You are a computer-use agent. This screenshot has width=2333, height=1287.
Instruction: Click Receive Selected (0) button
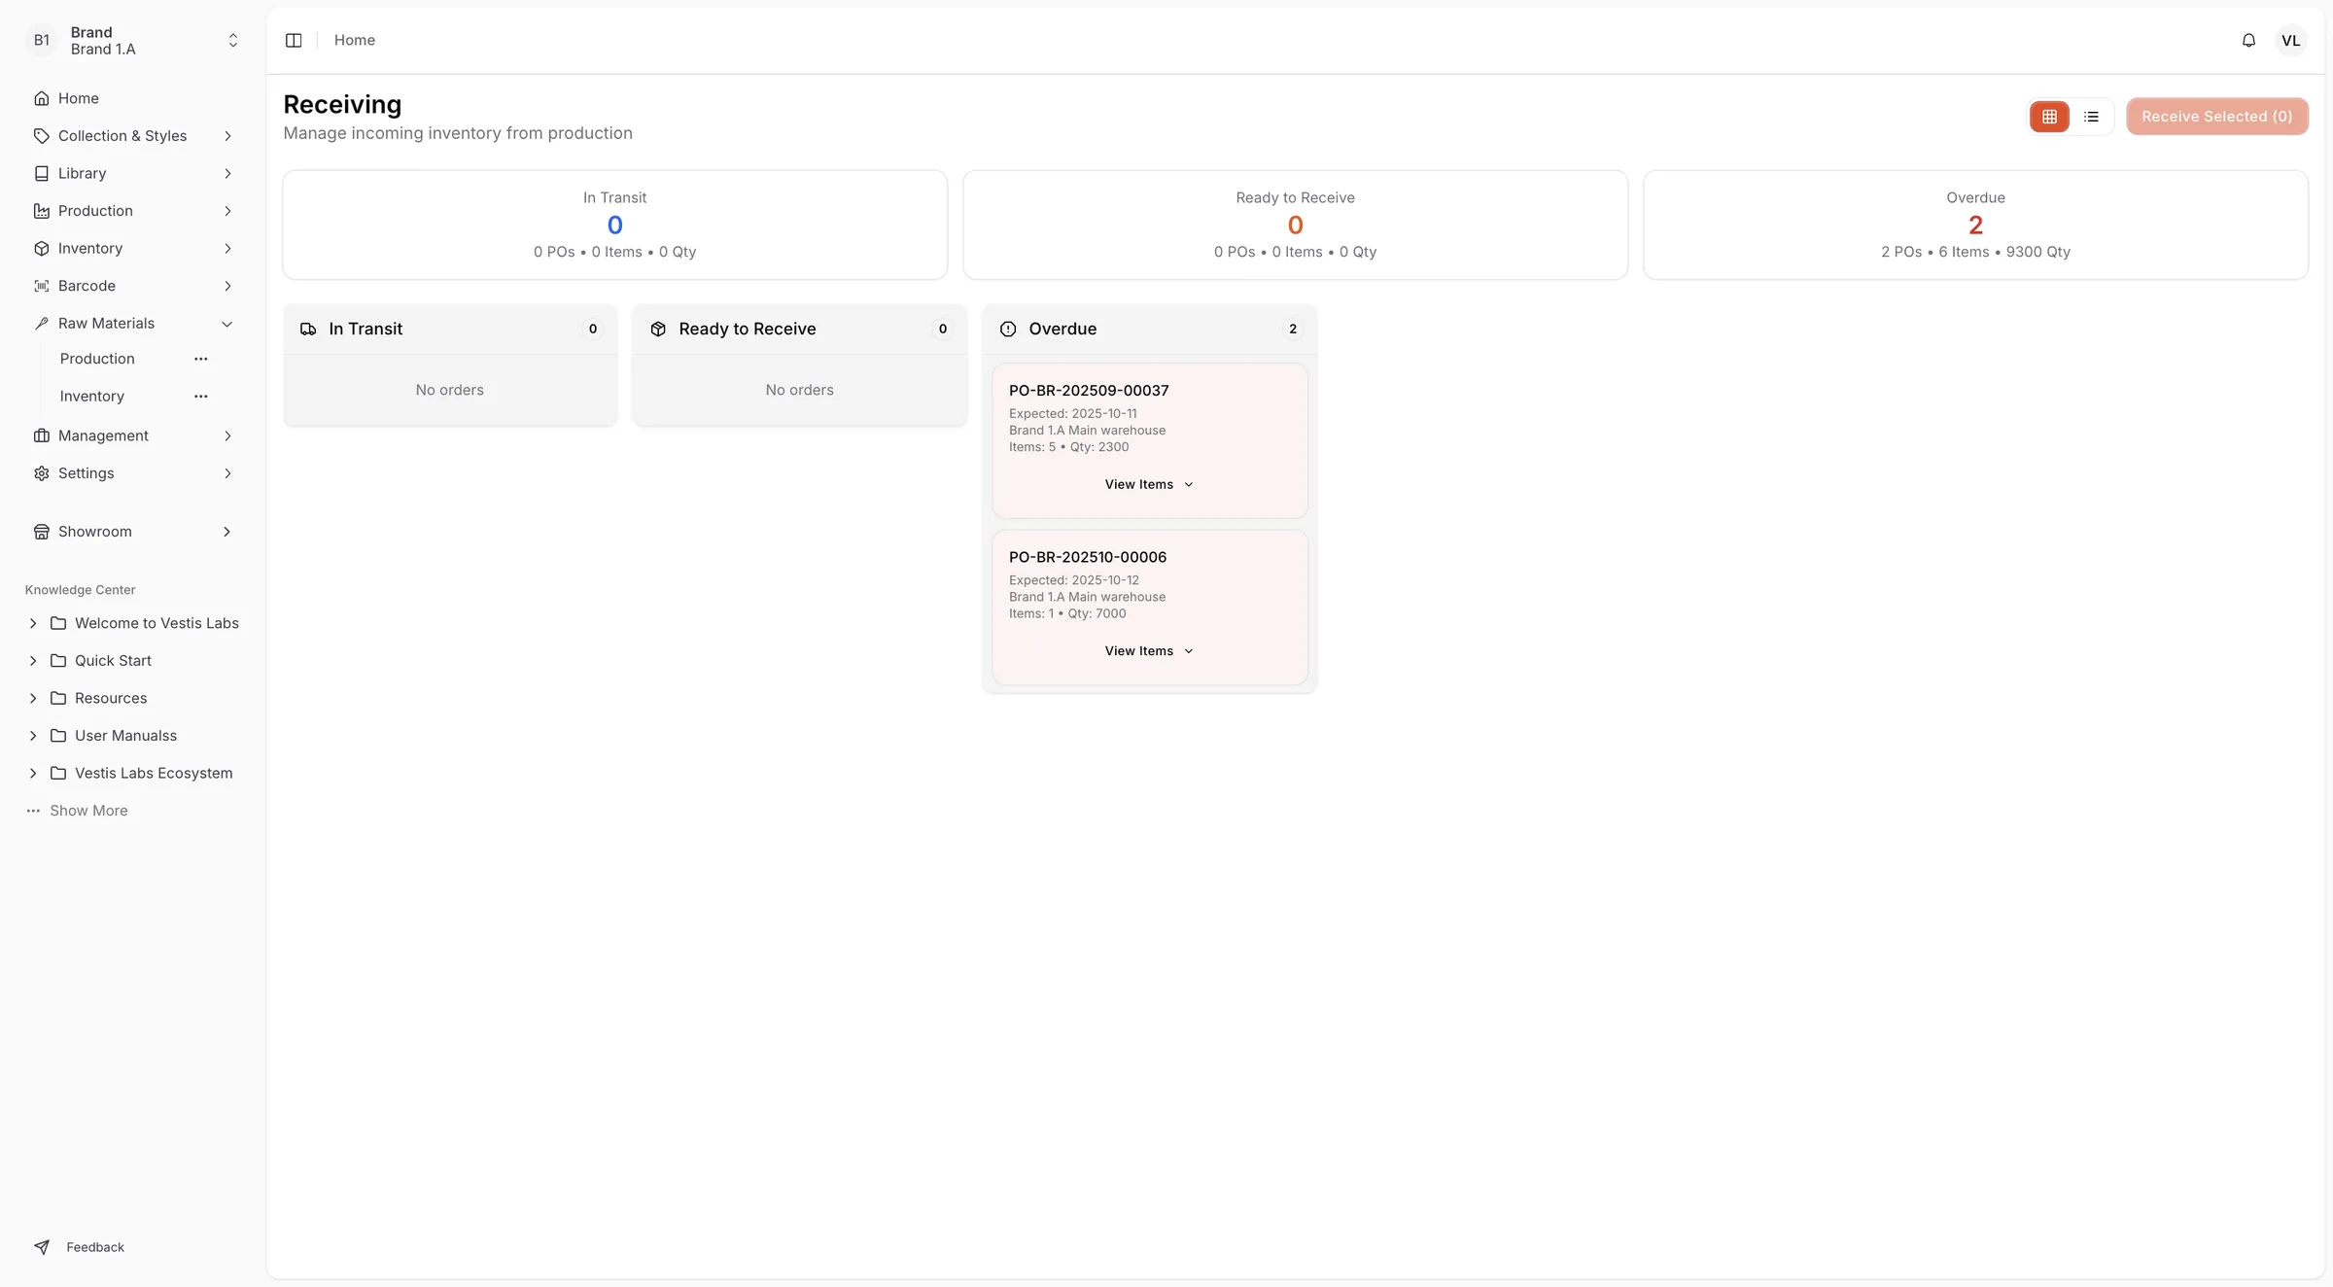click(x=2216, y=117)
